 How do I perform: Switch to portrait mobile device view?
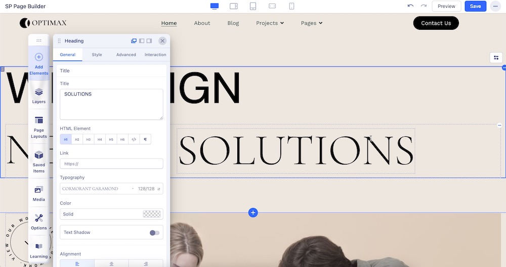click(292, 6)
